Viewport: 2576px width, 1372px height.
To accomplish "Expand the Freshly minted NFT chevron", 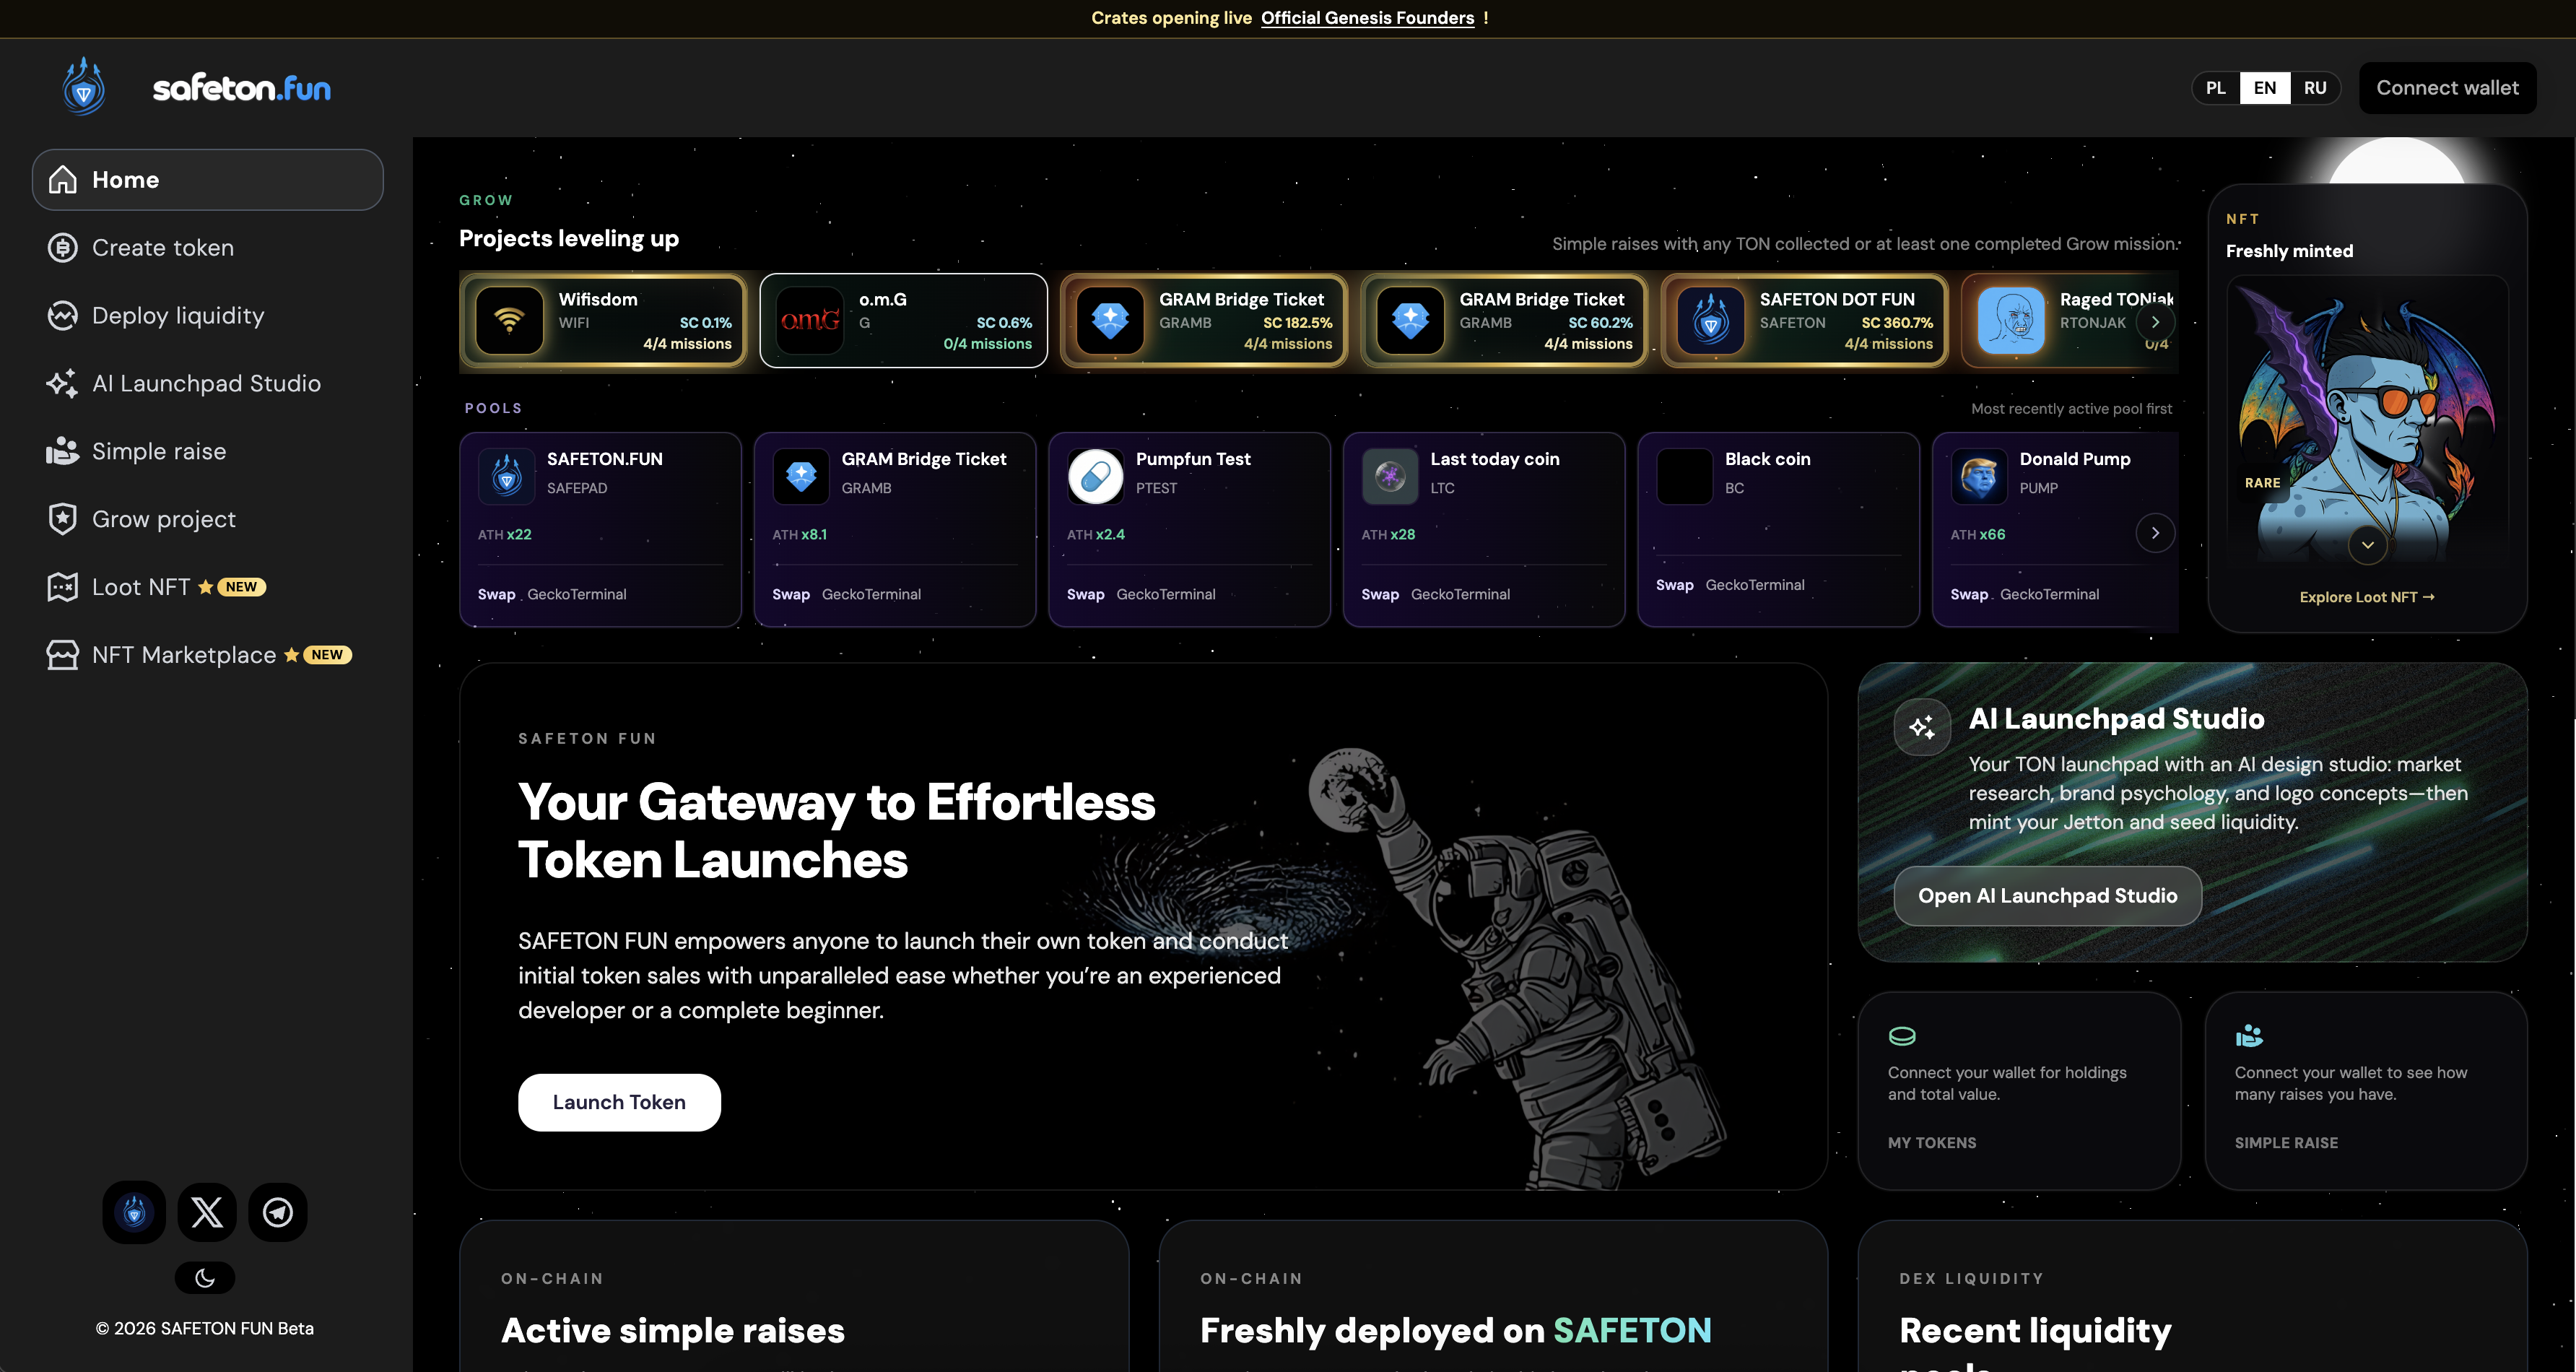I will click(2368, 545).
